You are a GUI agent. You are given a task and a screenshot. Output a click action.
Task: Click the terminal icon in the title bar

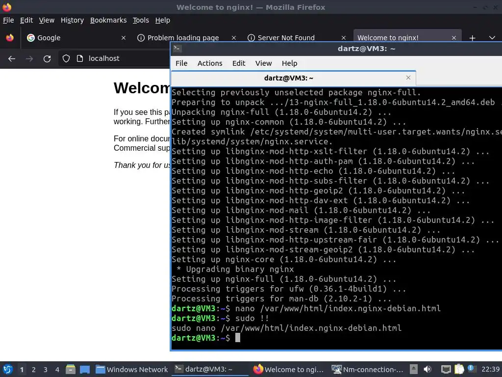pyautogui.click(x=177, y=49)
